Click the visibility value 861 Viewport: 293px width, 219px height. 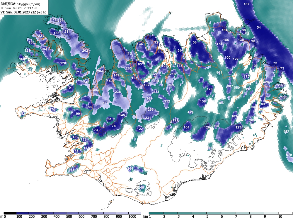219,72
